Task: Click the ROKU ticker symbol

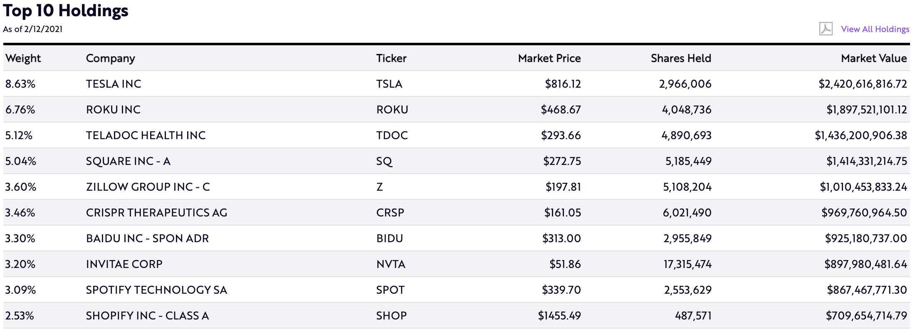Action: click(x=392, y=110)
